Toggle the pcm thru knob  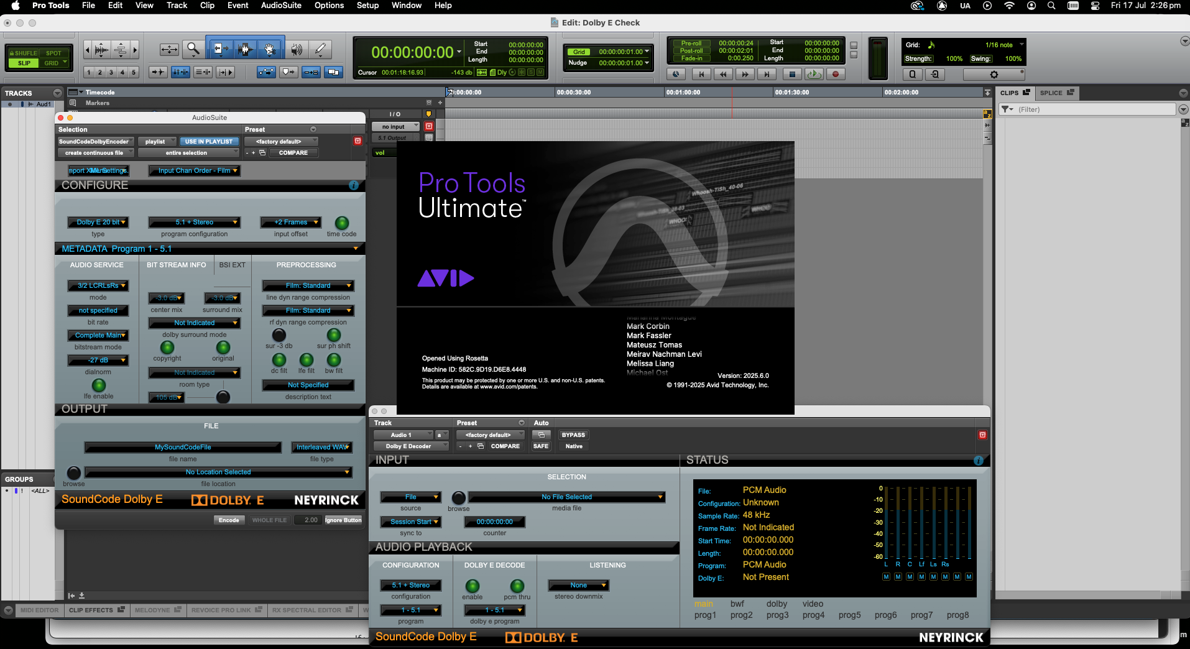tap(517, 586)
